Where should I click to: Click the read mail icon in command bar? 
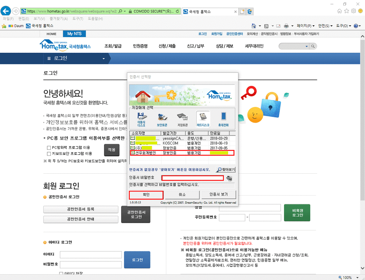point(278,26)
